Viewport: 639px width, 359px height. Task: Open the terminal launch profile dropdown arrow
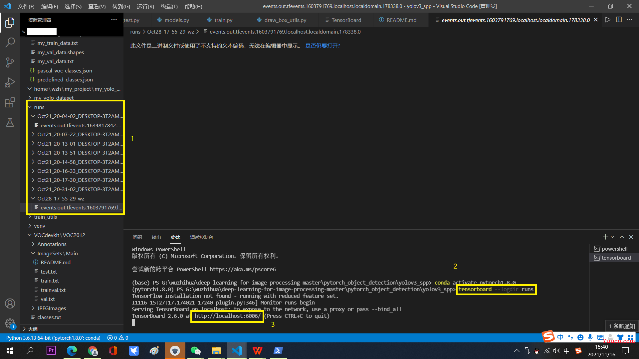click(612, 237)
